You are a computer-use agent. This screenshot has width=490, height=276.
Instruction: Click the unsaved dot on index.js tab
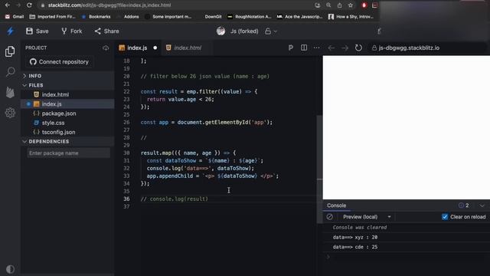tap(155, 48)
